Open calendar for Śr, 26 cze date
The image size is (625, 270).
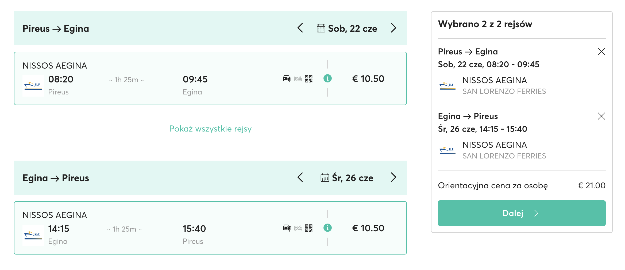[x=347, y=178]
